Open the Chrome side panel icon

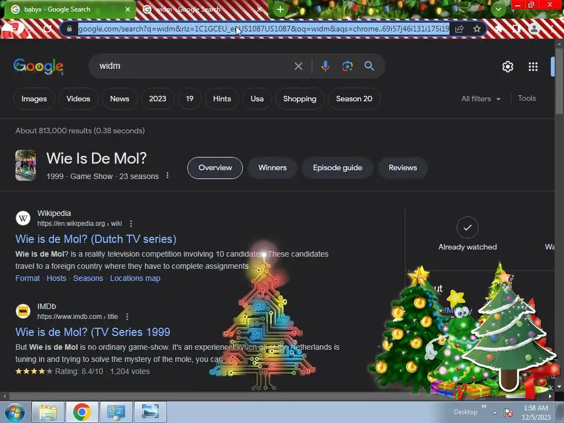coord(516,29)
